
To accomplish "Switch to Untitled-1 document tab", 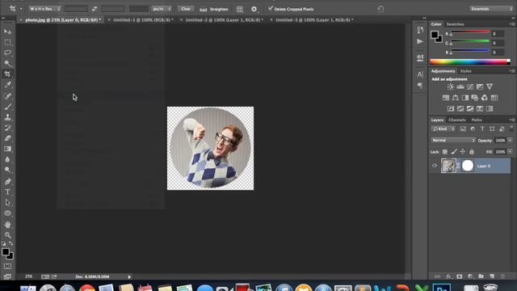I will tap(143, 19).
